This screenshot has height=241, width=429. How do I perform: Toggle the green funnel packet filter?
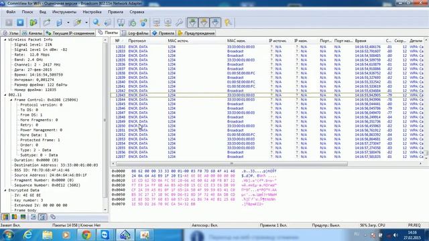(192, 23)
